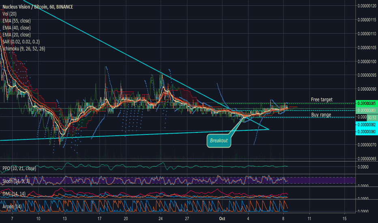Click the Free target label
This screenshot has width=378, height=223.
tap(322, 100)
